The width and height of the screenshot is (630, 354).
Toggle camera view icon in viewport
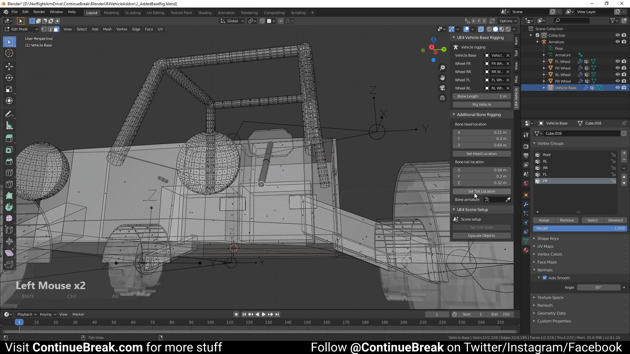(442, 88)
